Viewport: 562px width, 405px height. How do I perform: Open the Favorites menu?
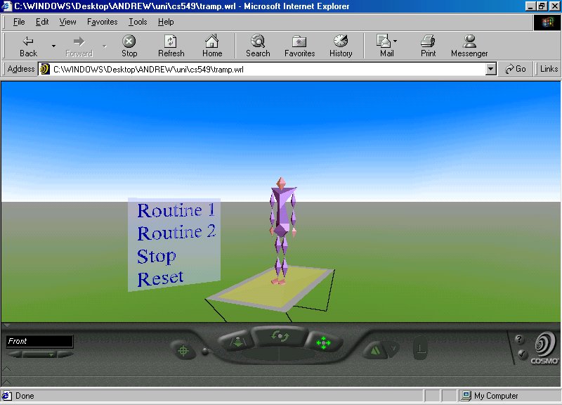click(x=102, y=22)
